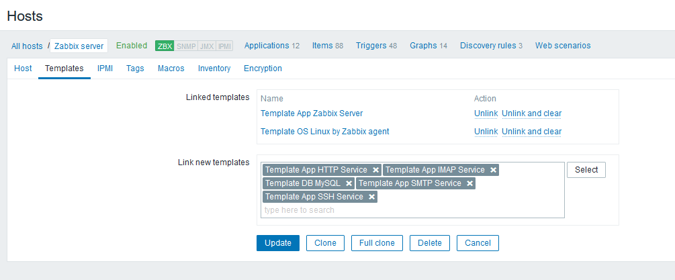The width and height of the screenshot is (675, 280).
Task: Open the Host tab
Action: tap(23, 68)
